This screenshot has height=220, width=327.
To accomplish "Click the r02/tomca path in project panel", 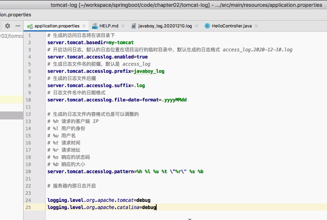I will [12, 36].
